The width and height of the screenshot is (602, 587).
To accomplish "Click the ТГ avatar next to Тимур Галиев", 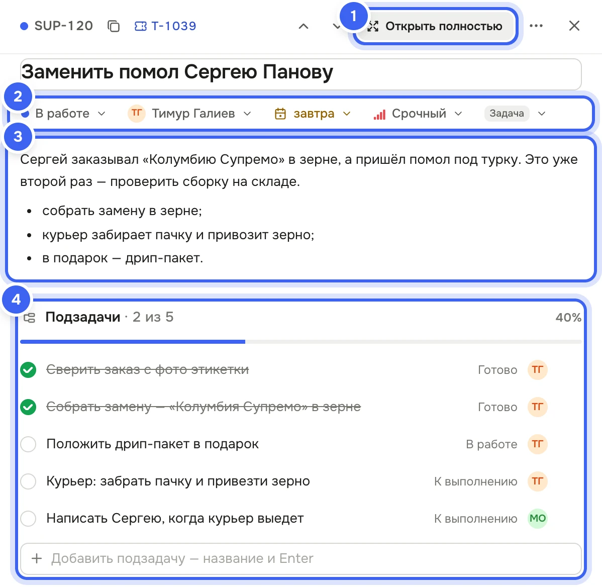I will [136, 114].
